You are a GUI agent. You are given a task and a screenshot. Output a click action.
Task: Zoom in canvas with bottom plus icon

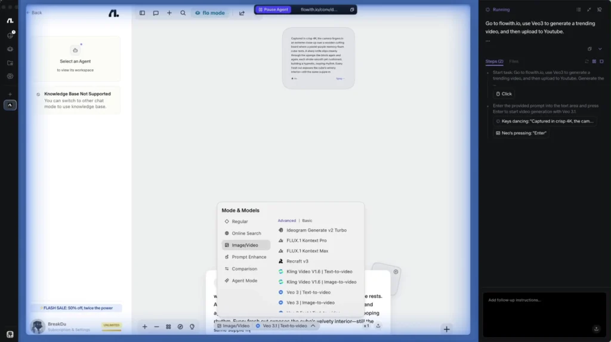point(144,327)
